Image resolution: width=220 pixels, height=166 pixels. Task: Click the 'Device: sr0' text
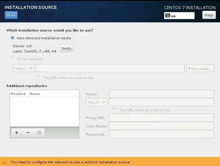tap(22, 46)
